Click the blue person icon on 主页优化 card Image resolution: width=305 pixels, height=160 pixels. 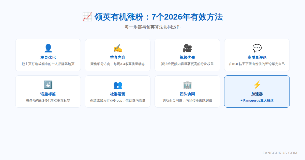pyautogui.click(x=48, y=48)
